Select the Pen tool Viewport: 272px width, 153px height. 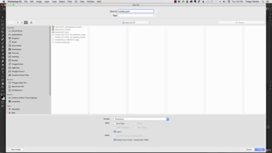[3, 69]
